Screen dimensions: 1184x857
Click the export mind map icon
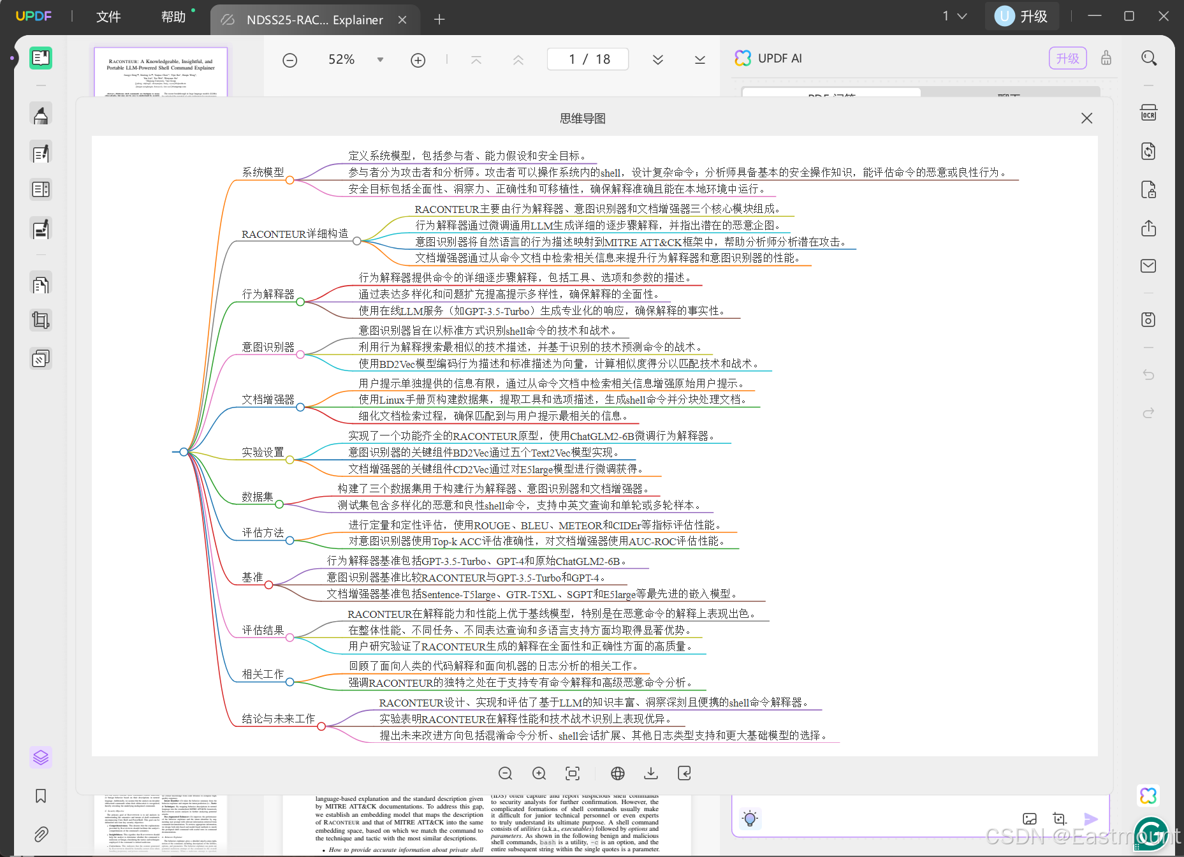click(685, 773)
